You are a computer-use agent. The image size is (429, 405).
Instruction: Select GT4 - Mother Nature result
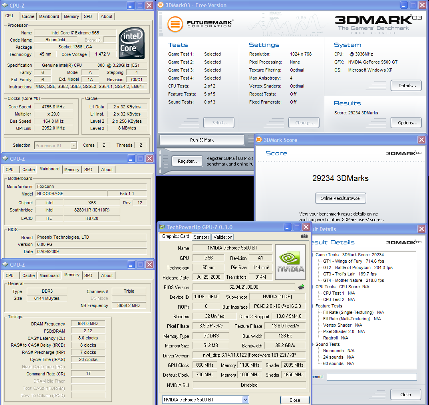(354, 280)
